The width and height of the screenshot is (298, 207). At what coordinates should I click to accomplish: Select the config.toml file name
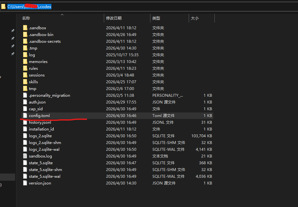(39, 116)
